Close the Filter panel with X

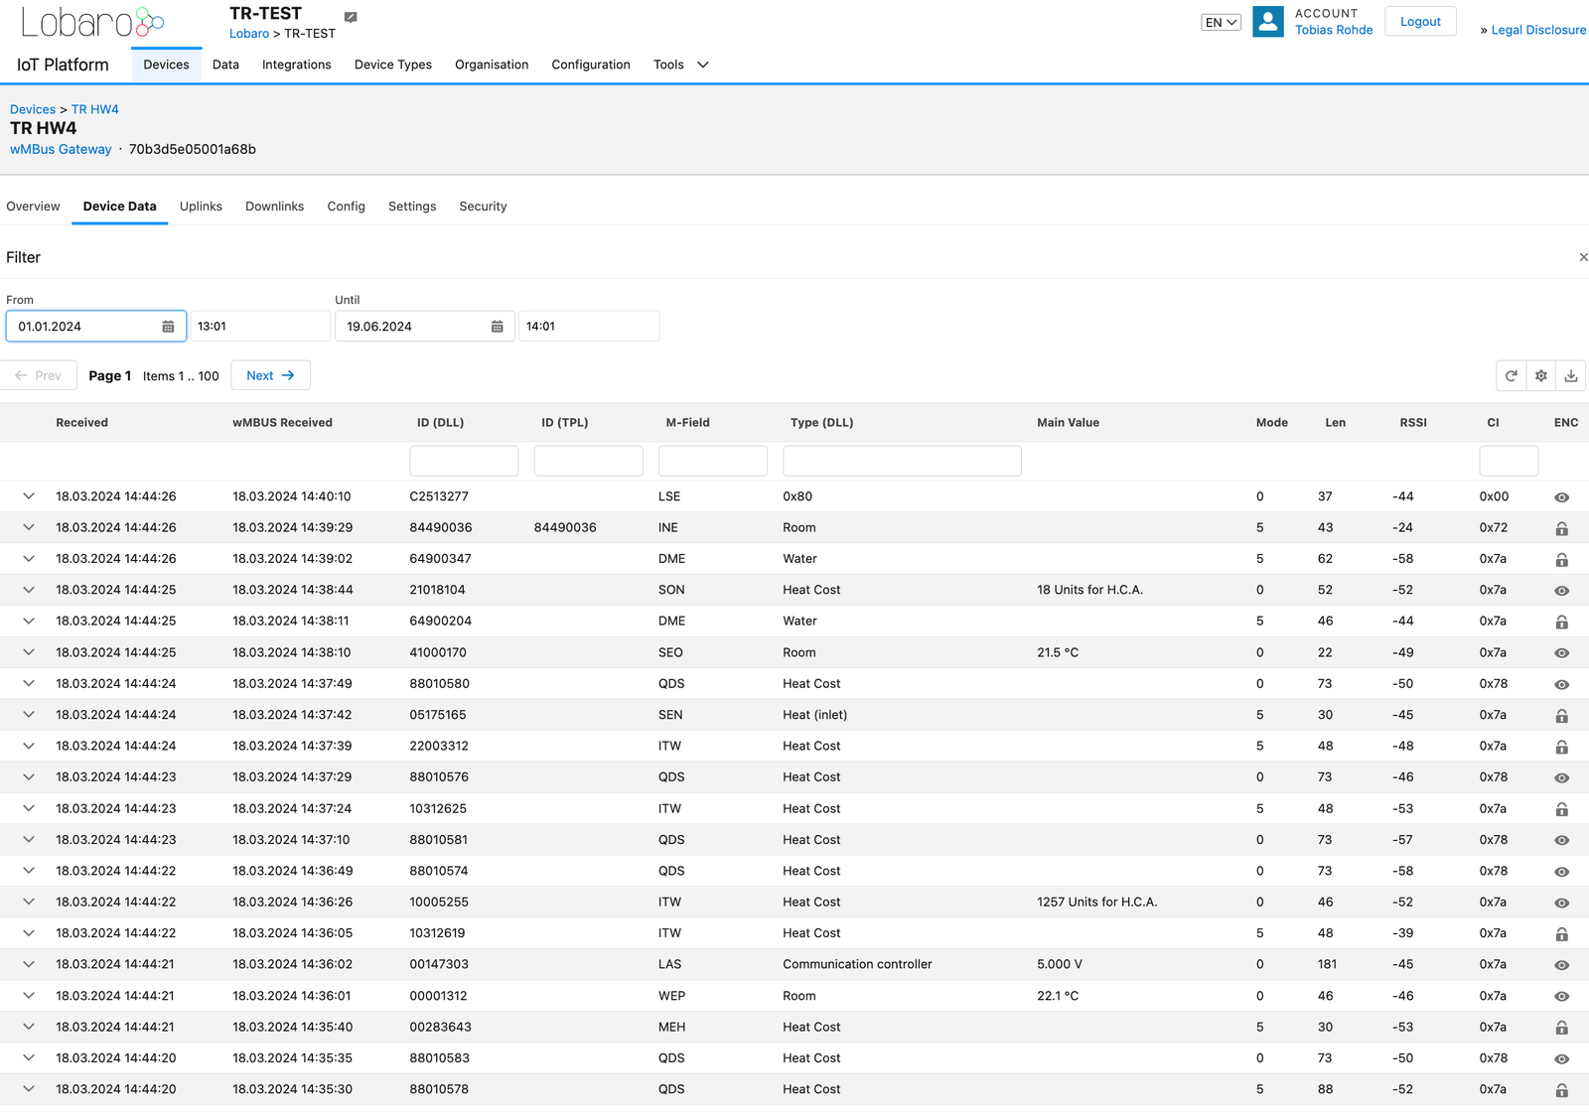coord(1583,257)
